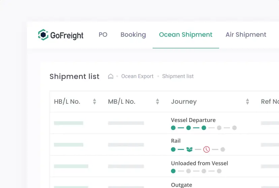This screenshot has width=279, height=188.
Task: Sort by HB/L No. column arrows
Action: pos(95,101)
